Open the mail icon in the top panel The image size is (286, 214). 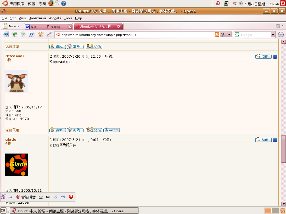tap(57, 3)
